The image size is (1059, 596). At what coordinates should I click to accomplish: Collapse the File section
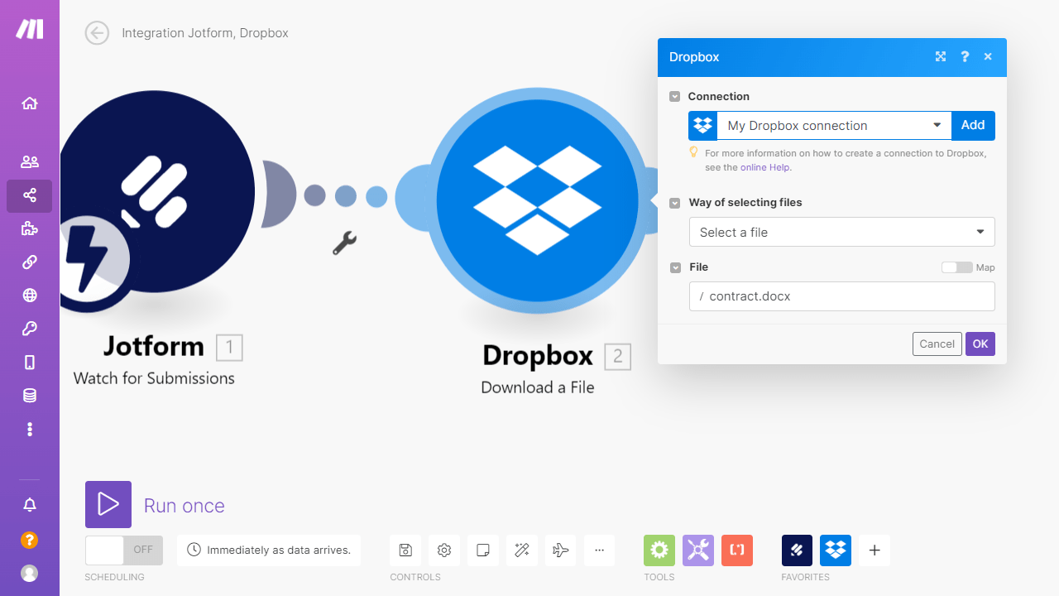pos(675,267)
